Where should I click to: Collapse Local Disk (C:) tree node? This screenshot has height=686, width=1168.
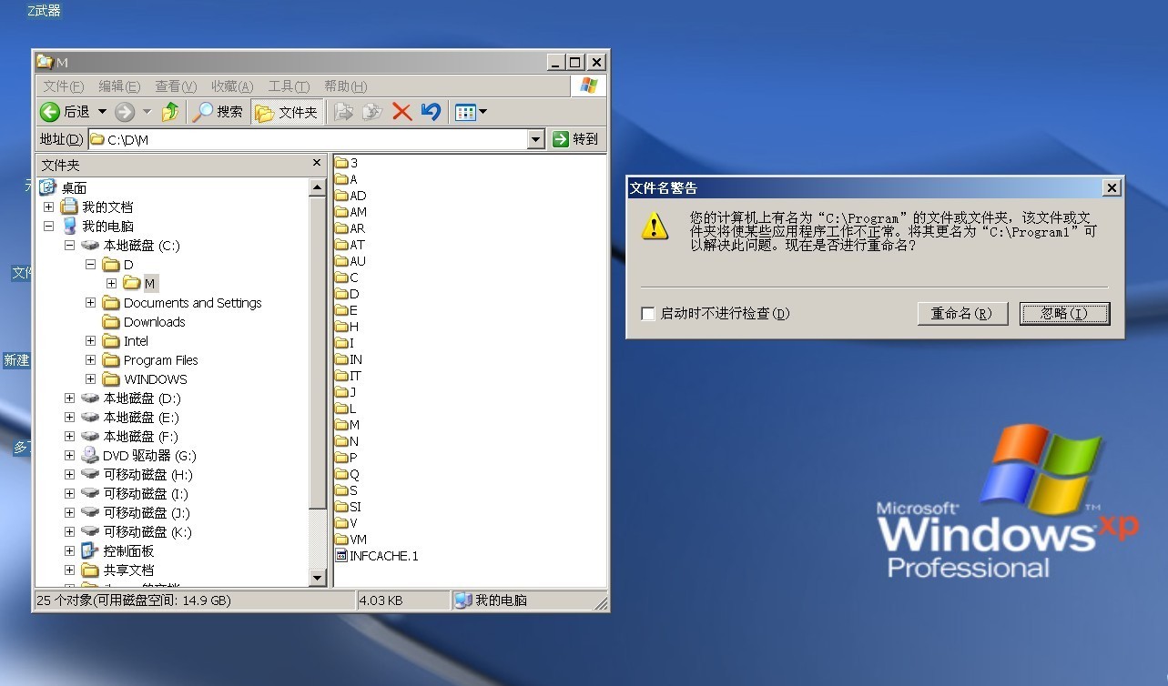click(x=70, y=246)
